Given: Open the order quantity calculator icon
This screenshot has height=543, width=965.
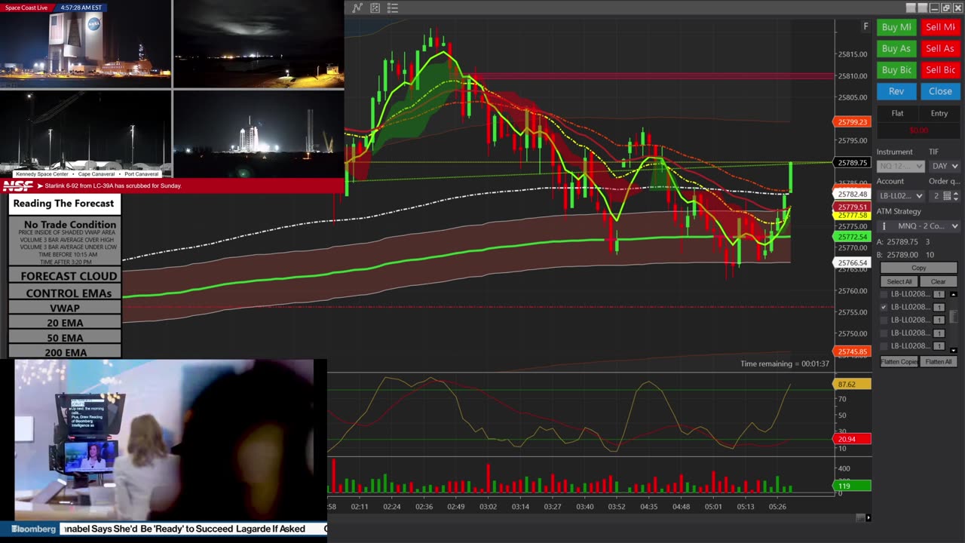Looking at the screenshot, I should pos(947,196).
